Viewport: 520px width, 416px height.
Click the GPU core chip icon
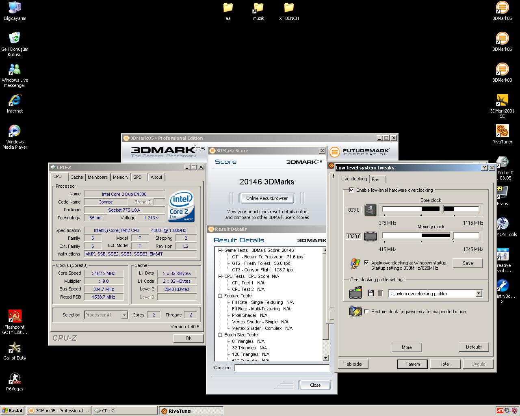(x=370, y=210)
